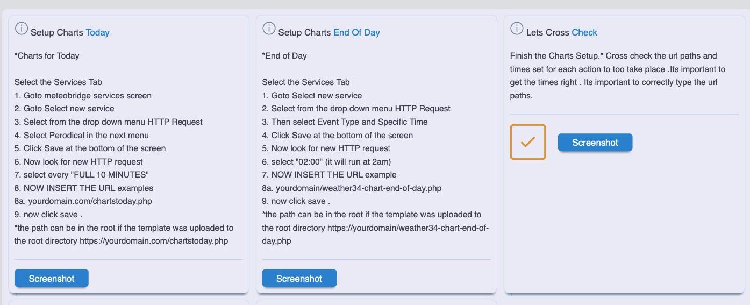
Task: Click info icon beside Setup Charts Today
Action: click(x=22, y=29)
